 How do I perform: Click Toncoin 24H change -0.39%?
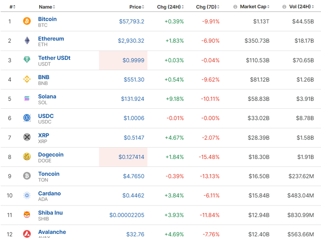pyautogui.click(x=174, y=176)
